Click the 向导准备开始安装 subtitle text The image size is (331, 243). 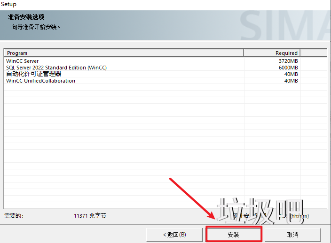[x=36, y=27]
